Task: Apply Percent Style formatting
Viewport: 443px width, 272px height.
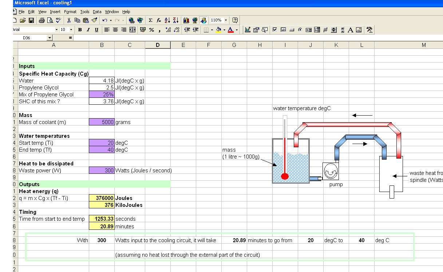Action: [151, 30]
